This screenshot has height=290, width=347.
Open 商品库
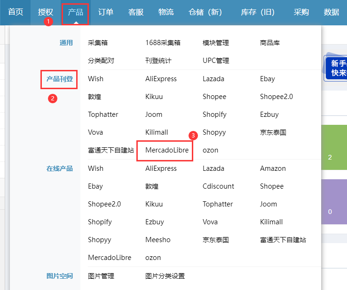click(270, 43)
